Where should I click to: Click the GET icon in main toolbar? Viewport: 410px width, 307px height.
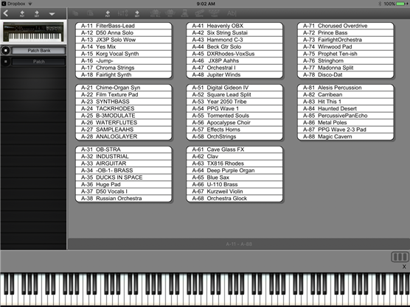pos(137,13)
